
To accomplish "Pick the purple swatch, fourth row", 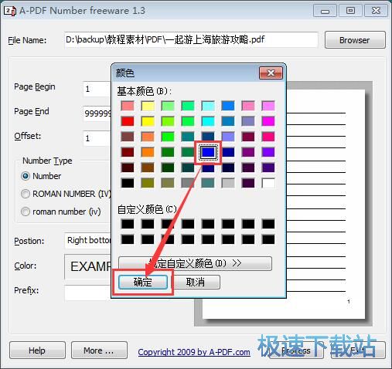I will [248, 152].
